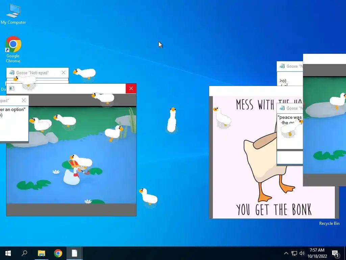Open the Google Chrome desktop shortcut
Screen dimensions: 346x260
pos(13,49)
